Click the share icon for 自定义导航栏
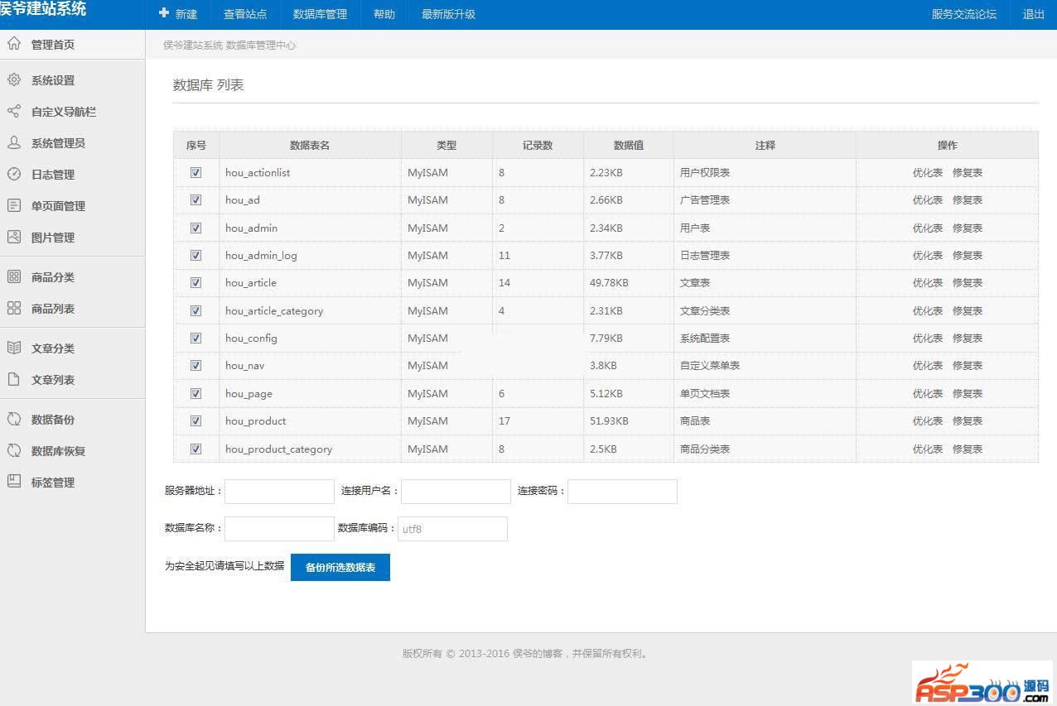The width and height of the screenshot is (1057, 706). click(14, 112)
